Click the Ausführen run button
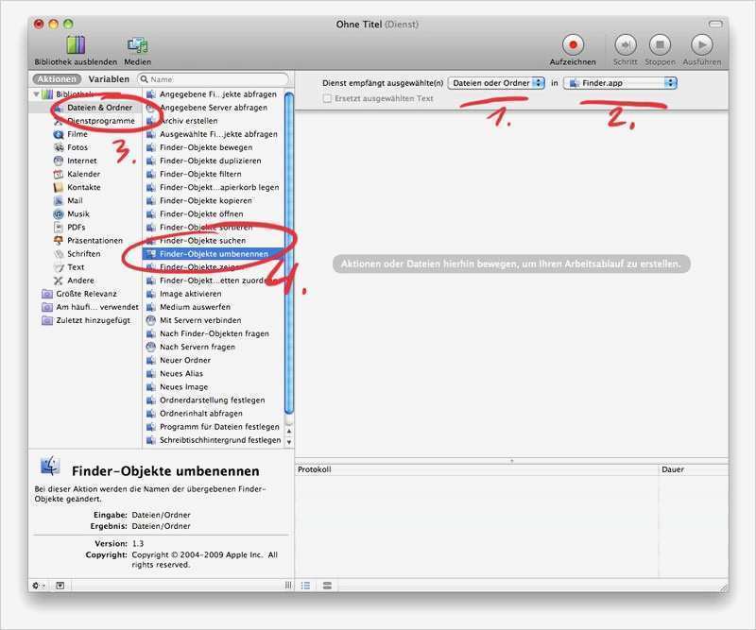Viewport: 756px width, 630px height. coord(701,44)
